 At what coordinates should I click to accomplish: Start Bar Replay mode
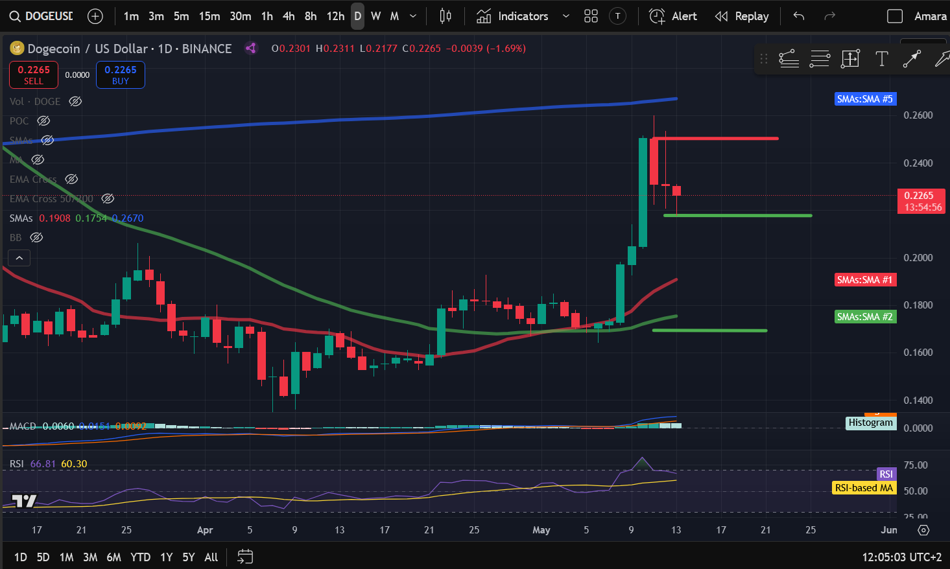[x=741, y=16]
